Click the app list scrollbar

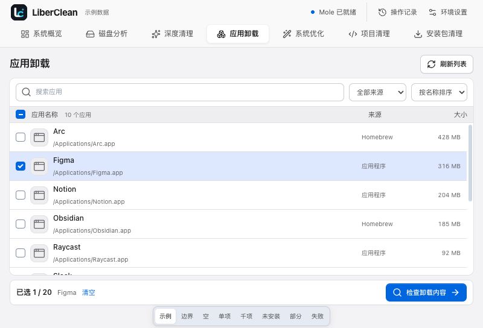470,163
